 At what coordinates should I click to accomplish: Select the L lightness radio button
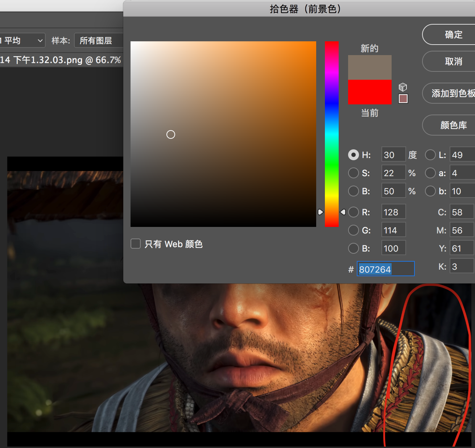430,155
